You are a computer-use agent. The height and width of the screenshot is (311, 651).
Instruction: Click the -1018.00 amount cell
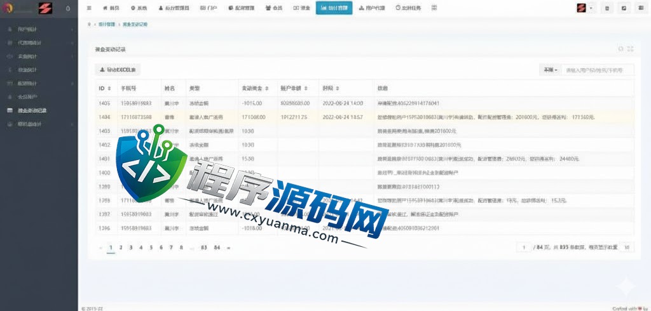pos(252,228)
